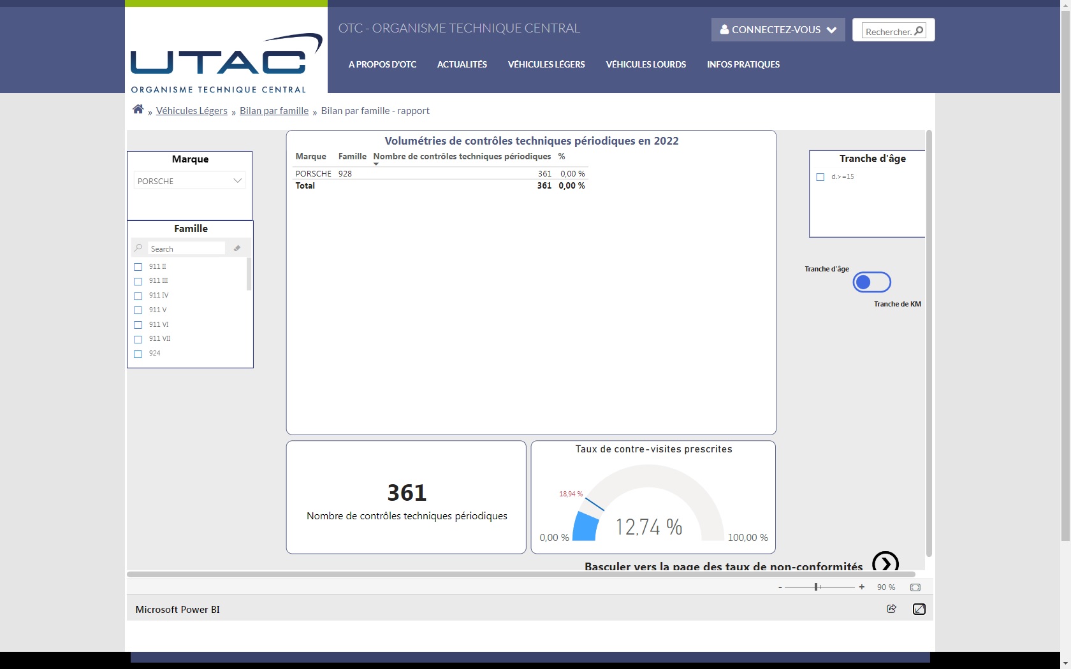Expand the Connectez-vous chevron

coord(831,29)
